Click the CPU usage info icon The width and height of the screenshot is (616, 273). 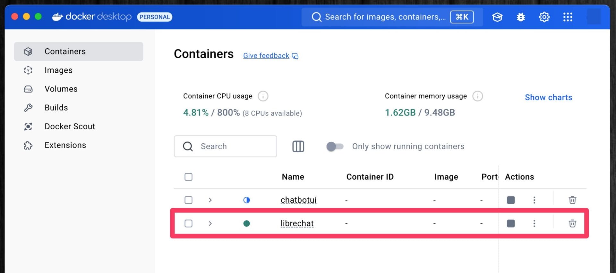[x=263, y=96]
